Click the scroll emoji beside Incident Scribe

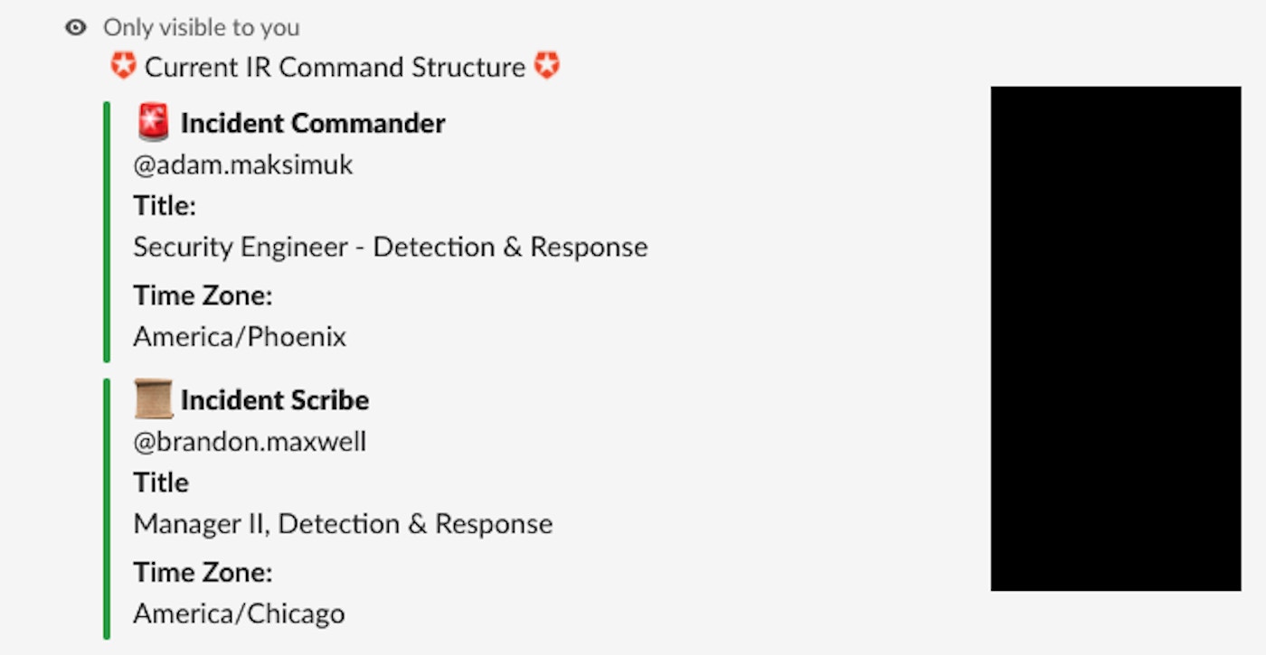click(154, 399)
